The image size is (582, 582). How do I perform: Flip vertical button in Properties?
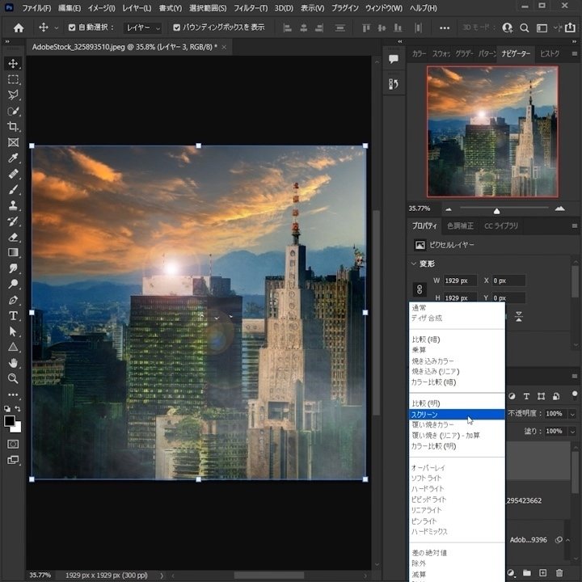pos(519,317)
